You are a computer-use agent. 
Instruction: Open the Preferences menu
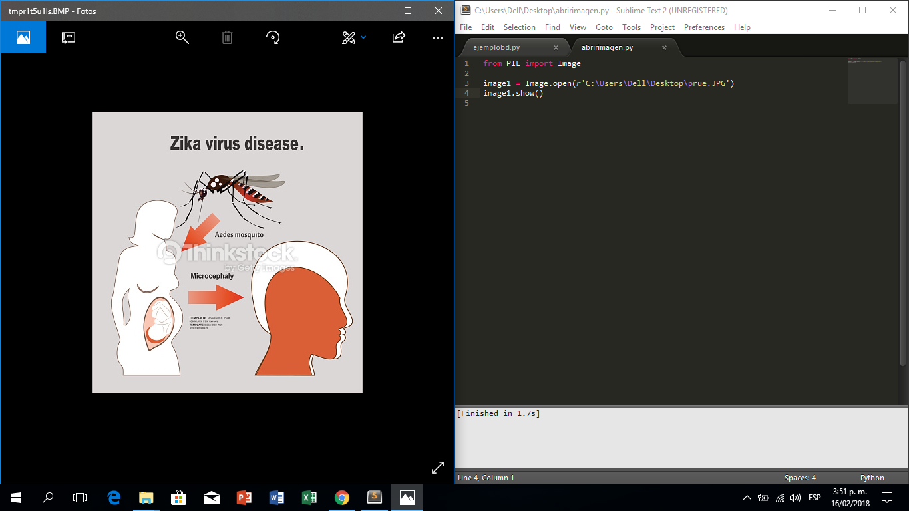pos(704,27)
